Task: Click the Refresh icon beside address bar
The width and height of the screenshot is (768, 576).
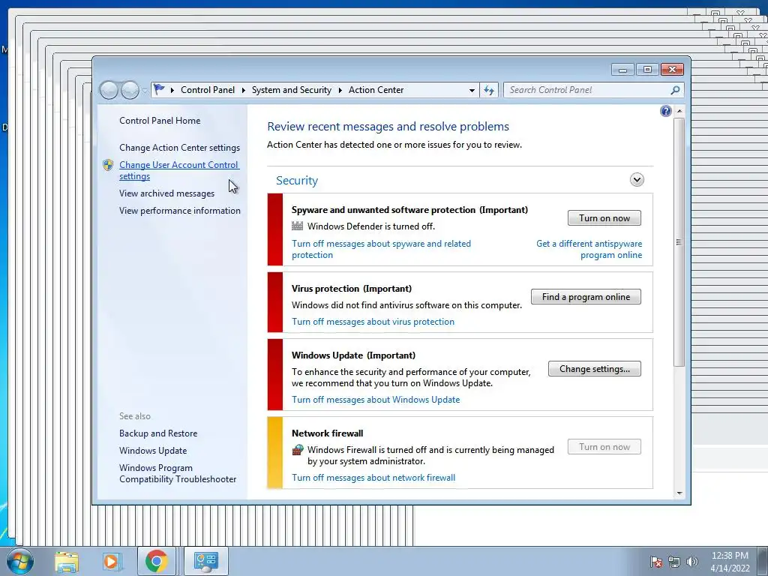Action: coord(489,90)
